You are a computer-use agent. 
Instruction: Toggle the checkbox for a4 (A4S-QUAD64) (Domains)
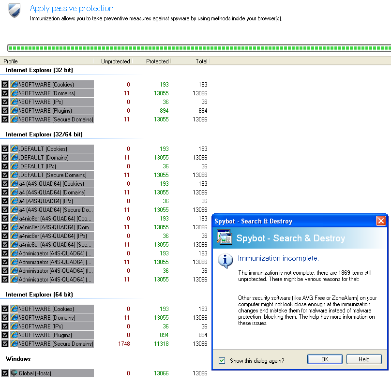coord(5,192)
